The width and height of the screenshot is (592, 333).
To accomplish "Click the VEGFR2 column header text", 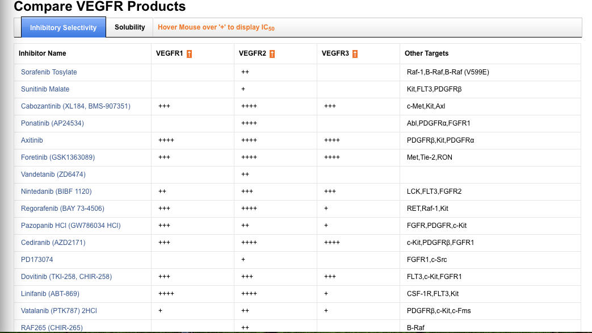I will 253,53.
